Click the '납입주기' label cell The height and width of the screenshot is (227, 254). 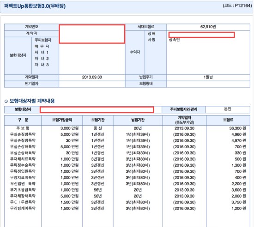coord(146,77)
